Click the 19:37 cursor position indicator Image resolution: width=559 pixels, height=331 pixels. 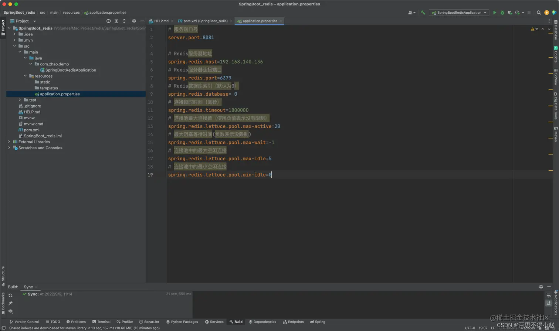click(483, 328)
